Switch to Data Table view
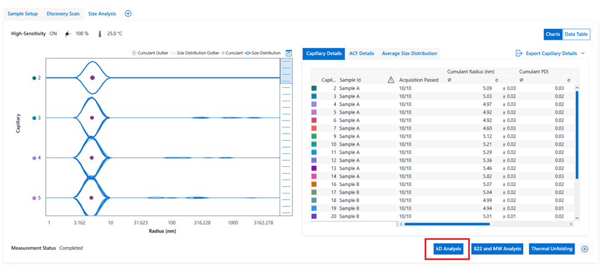 tap(576, 34)
